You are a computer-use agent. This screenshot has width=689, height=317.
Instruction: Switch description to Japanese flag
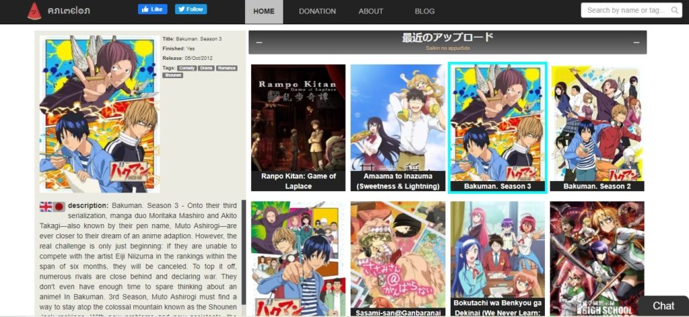coord(59,207)
